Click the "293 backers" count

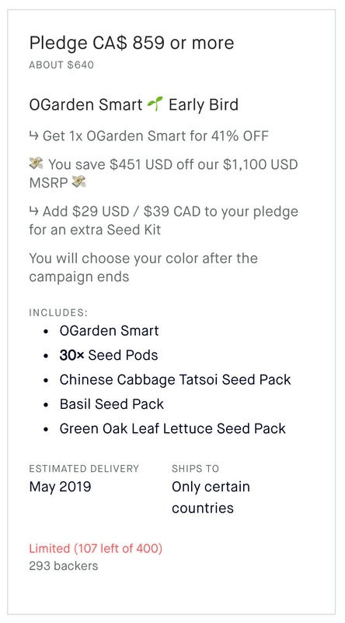click(x=64, y=566)
